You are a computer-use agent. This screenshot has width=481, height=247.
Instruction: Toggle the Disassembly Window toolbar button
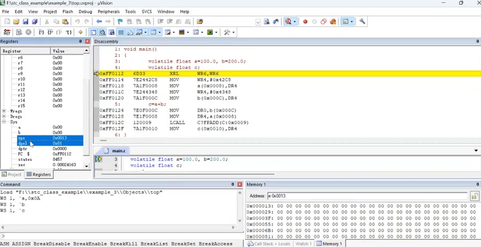(x=103, y=32)
